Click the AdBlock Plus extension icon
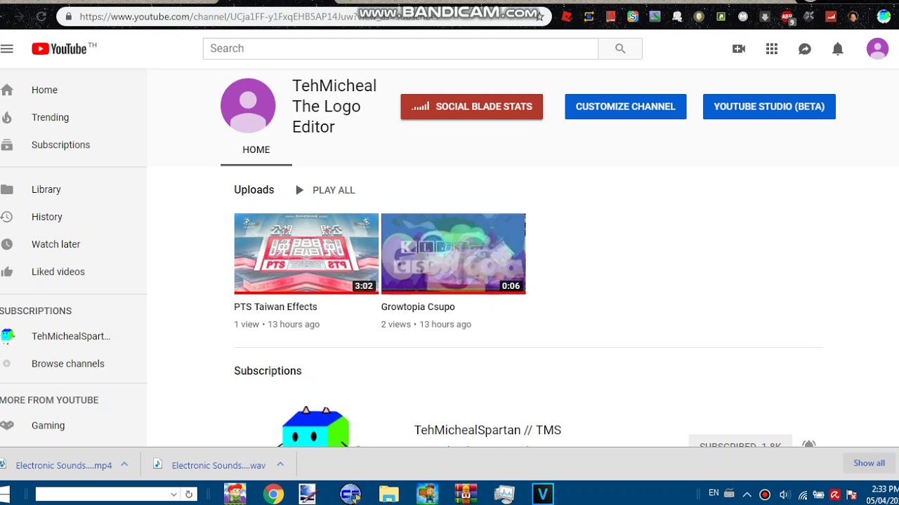This screenshot has width=899, height=505. click(787, 17)
